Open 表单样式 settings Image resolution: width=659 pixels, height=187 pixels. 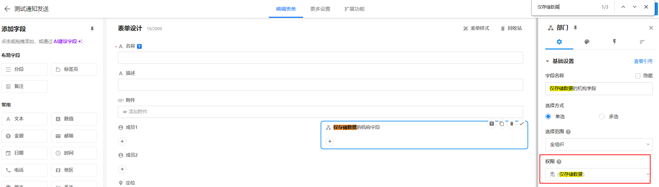click(x=476, y=28)
